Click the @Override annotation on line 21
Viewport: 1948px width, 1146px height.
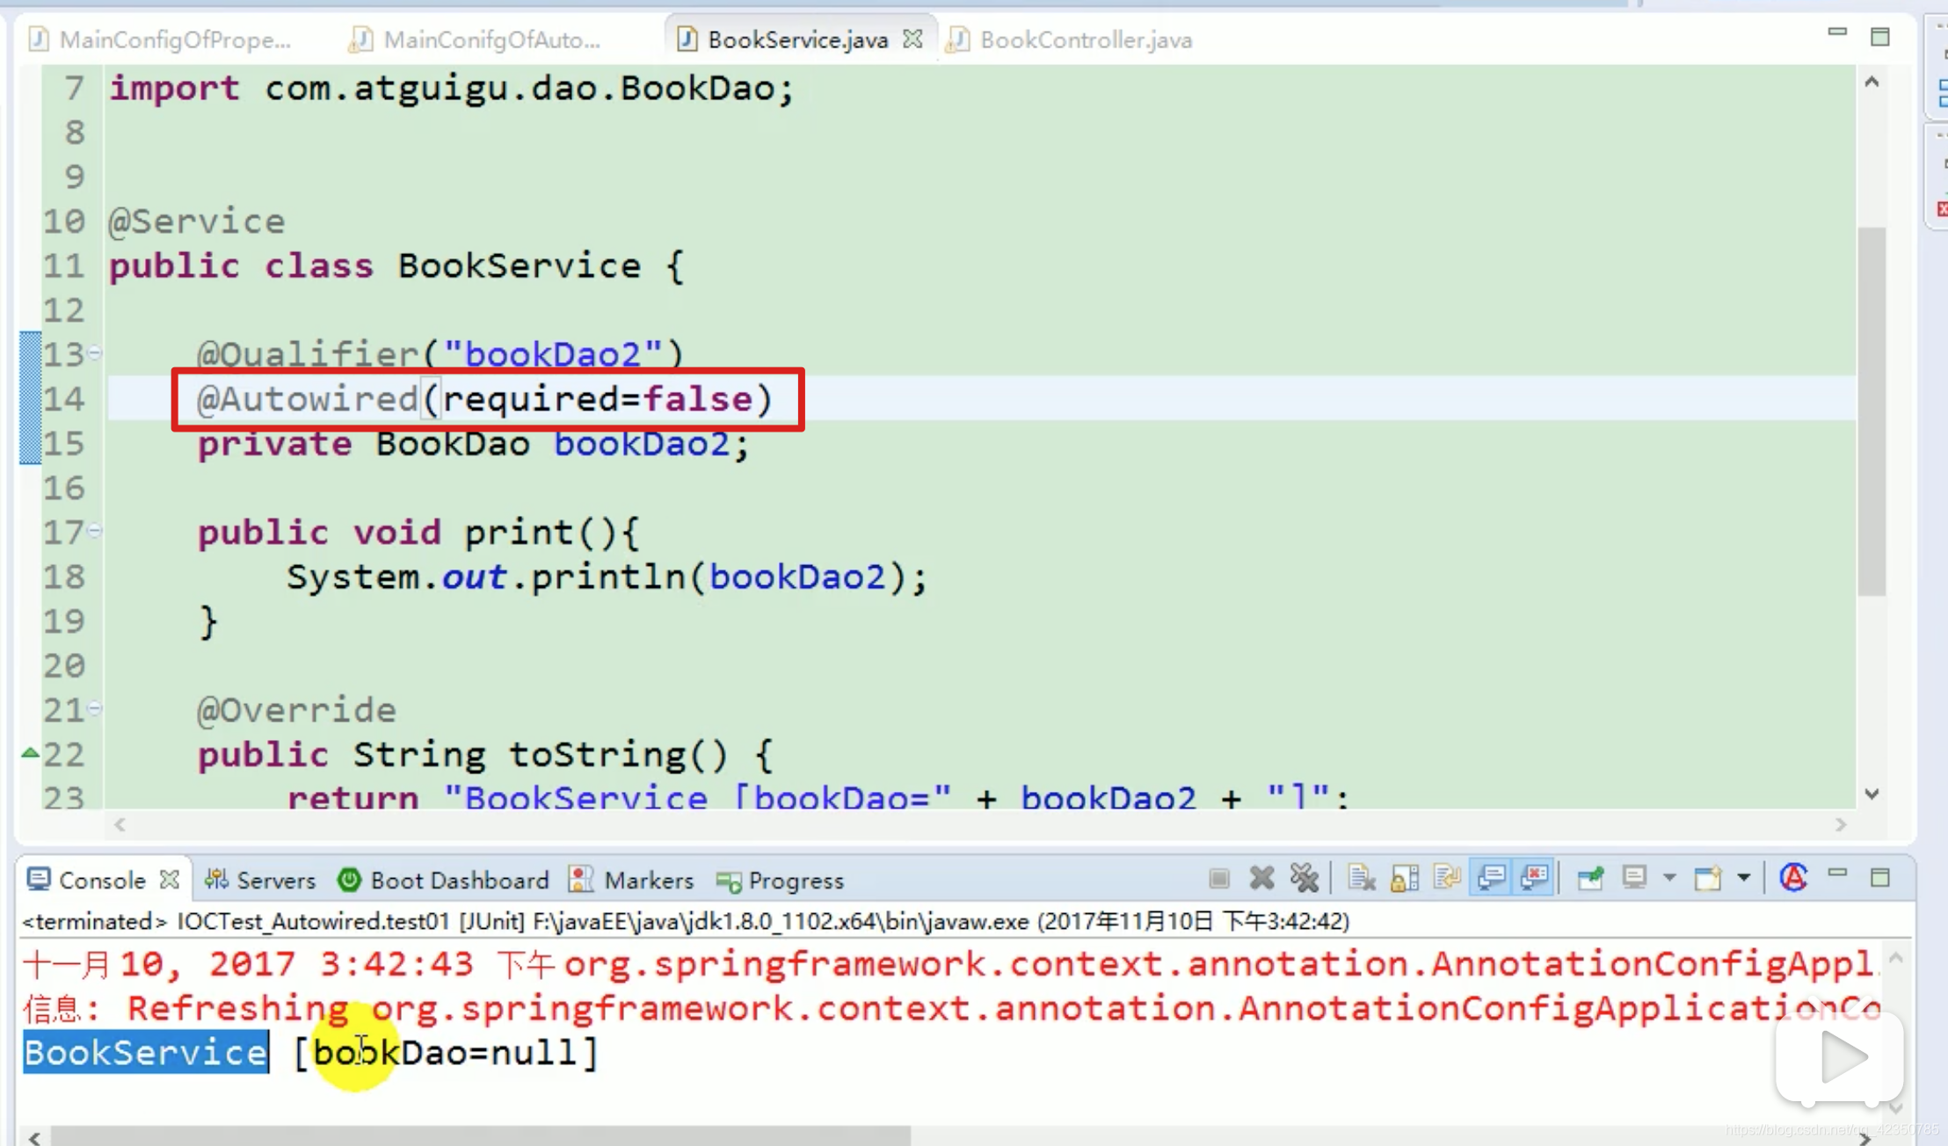pos(296,709)
